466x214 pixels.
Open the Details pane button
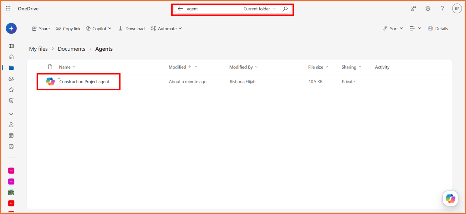click(438, 29)
